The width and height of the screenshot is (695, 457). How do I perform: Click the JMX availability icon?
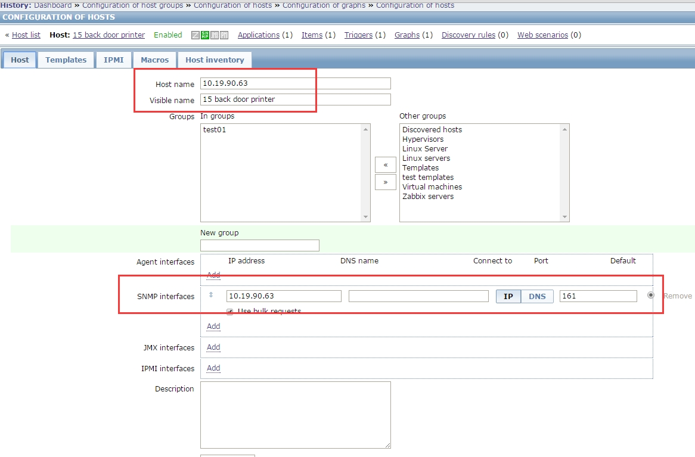point(215,35)
